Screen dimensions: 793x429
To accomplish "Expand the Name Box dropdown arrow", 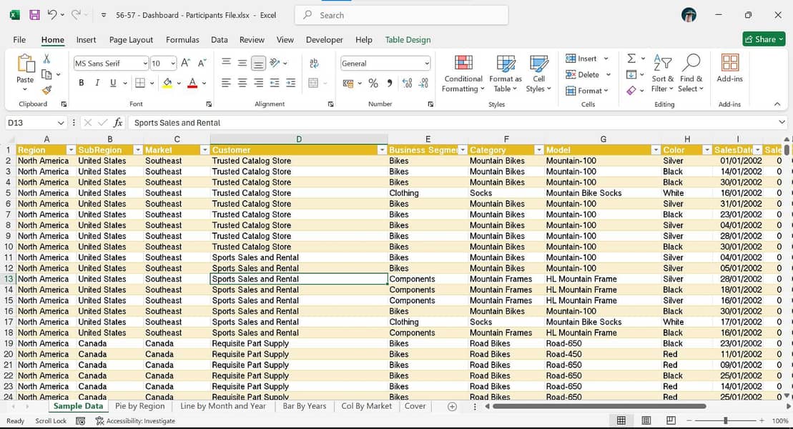I will pos(61,123).
